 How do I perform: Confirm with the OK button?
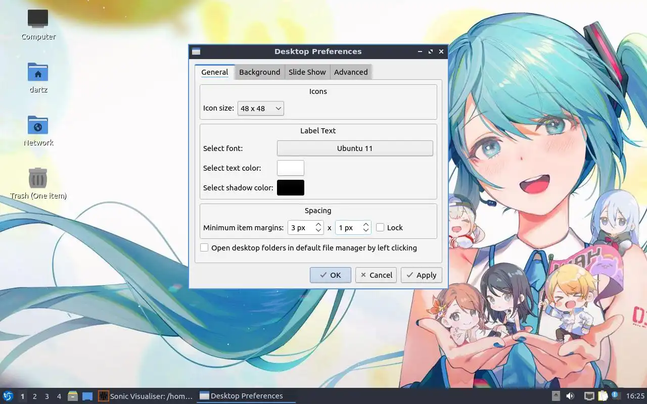pos(331,275)
